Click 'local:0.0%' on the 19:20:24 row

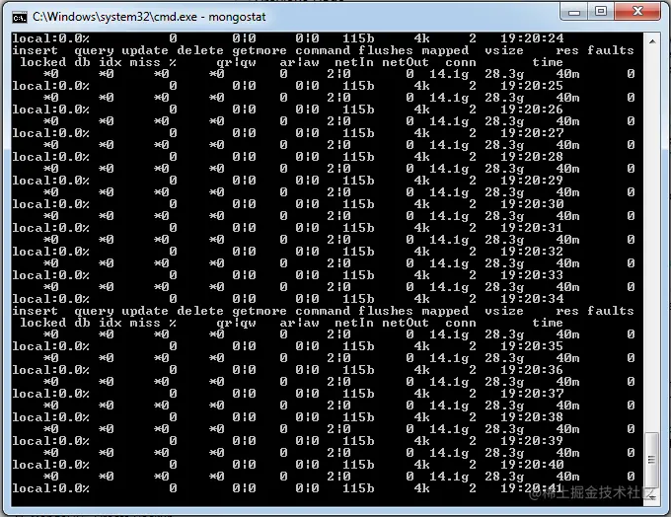click(x=51, y=38)
